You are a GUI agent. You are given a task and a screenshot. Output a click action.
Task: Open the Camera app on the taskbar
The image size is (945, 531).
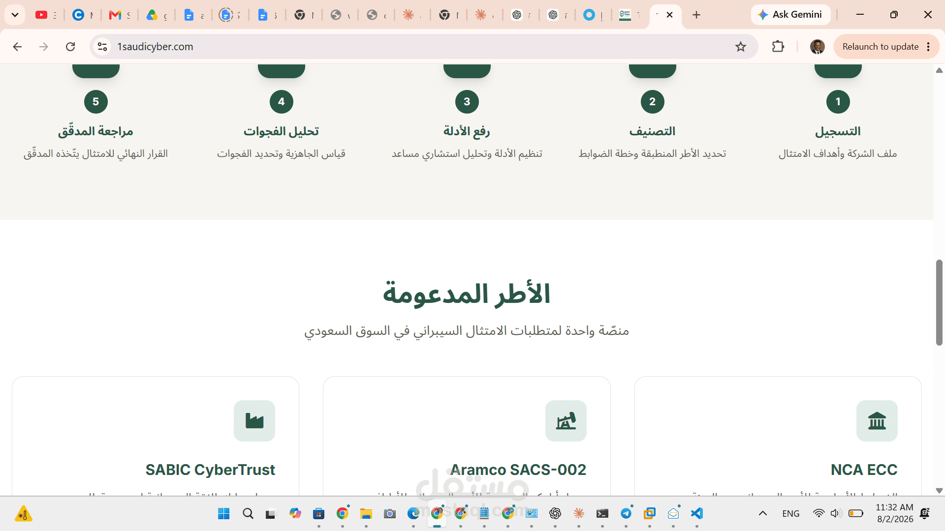390,514
